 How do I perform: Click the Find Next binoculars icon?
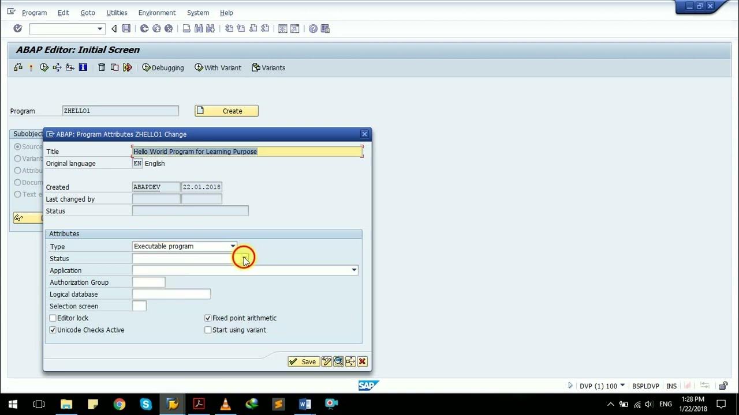coord(210,28)
